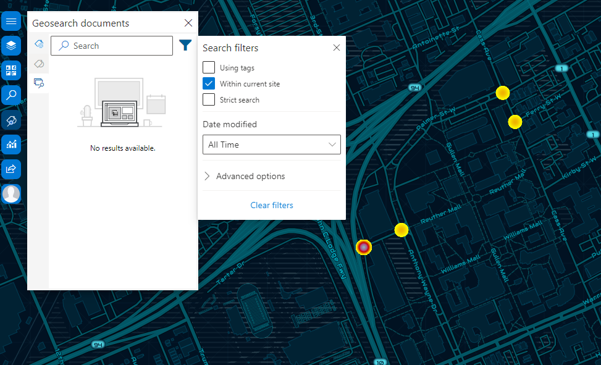Screen dimensions: 601x365
Task: Click the red highlighted map marker
Action: 363,247
